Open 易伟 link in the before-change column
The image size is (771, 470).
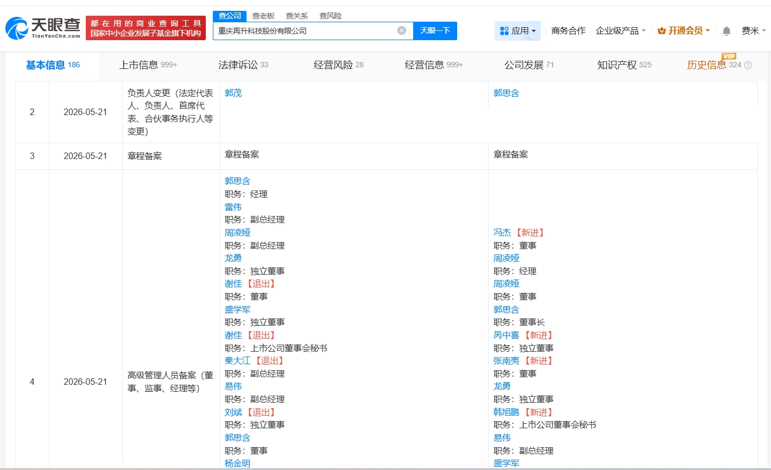pyautogui.click(x=233, y=386)
